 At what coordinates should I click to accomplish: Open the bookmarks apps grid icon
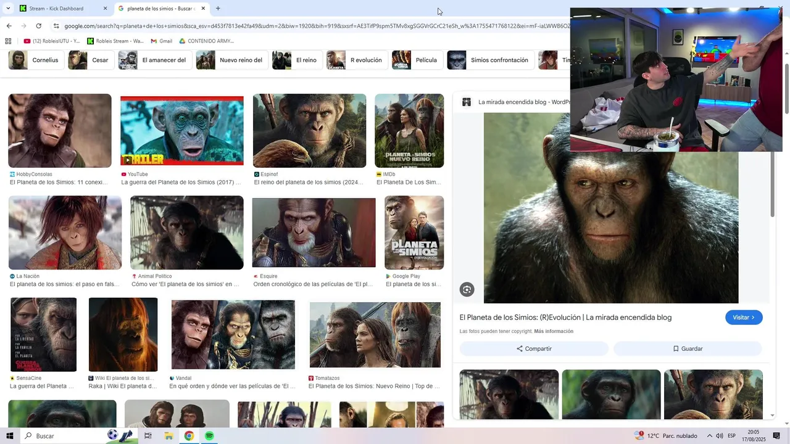coord(8,41)
